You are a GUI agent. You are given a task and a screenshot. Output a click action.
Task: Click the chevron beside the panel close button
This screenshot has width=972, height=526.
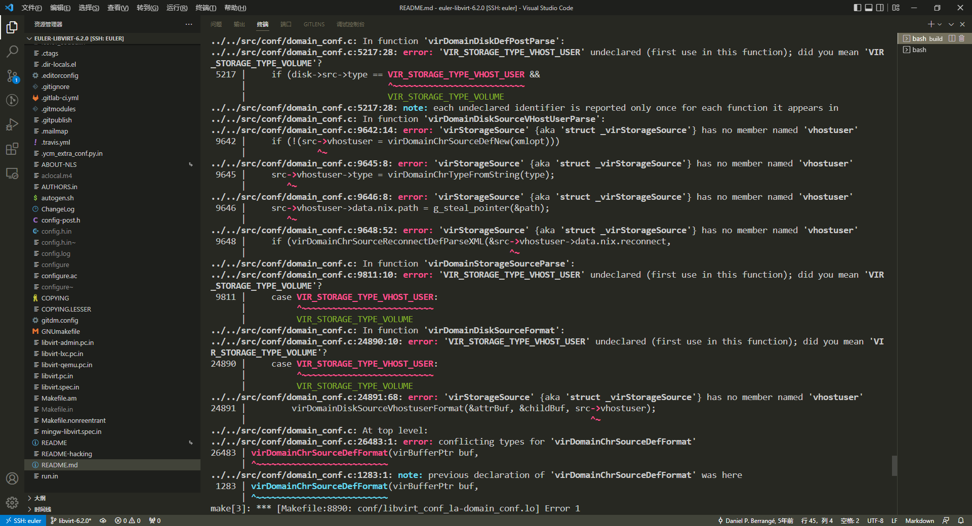[951, 24]
